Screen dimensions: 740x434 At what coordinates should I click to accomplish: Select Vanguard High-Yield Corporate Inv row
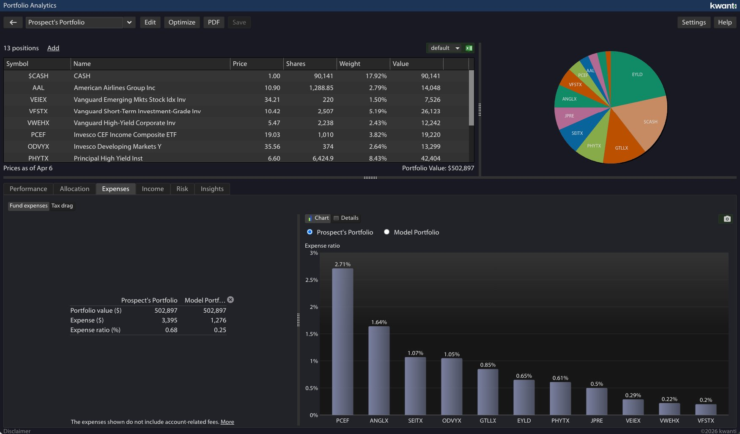236,123
